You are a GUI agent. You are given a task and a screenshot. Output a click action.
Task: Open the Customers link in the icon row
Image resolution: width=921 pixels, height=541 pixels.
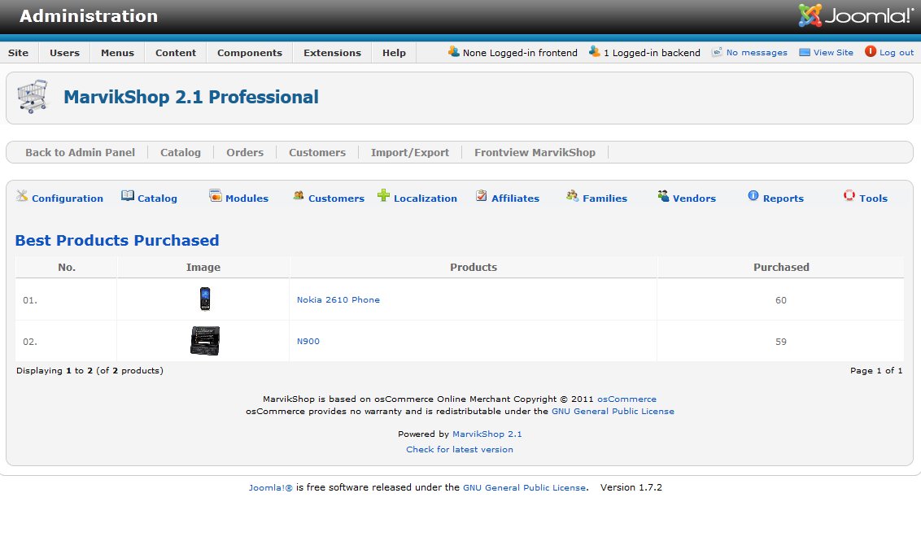[337, 199]
